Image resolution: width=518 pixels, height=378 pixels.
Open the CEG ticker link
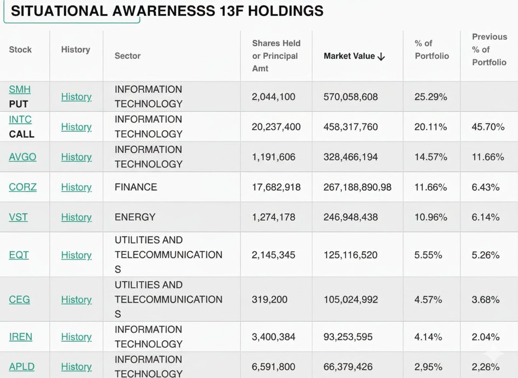click(x=19, y=300)
